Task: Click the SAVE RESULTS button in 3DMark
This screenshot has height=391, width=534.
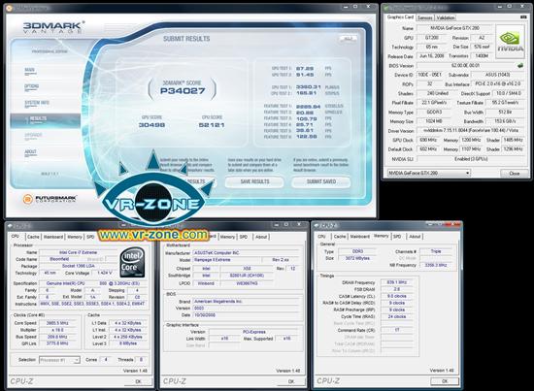Action: pyautogui.click(x=254, y=181)
